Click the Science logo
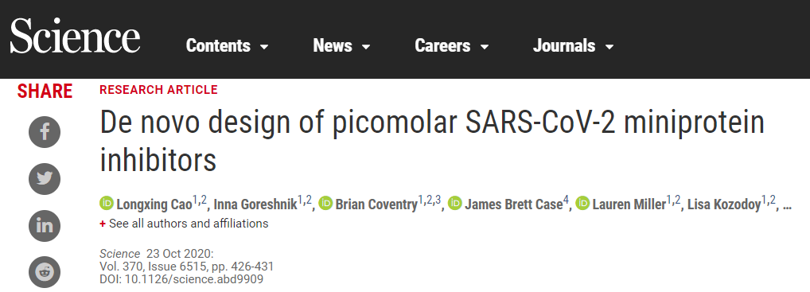The width and height of the screenshot is (810, 292). (75, 36)
